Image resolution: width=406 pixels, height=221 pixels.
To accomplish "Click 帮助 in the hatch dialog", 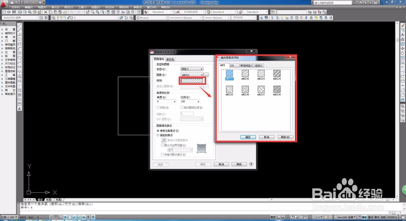I will [x=239, y=164].
